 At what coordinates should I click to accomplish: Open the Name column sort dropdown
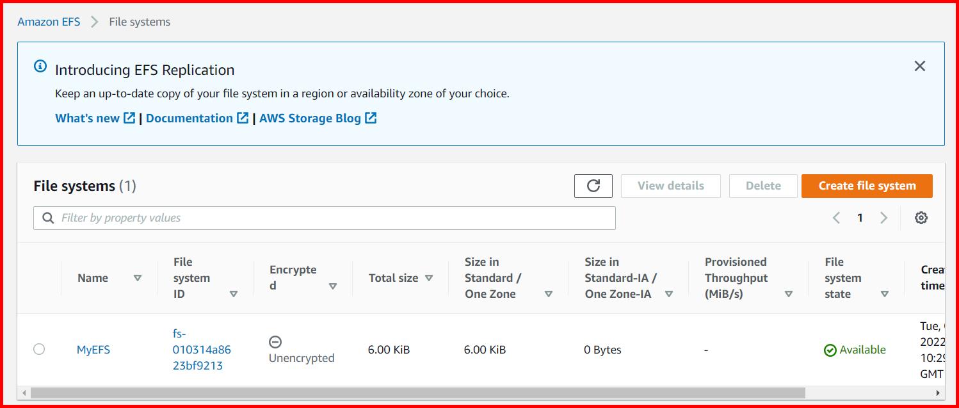[137, 278]
